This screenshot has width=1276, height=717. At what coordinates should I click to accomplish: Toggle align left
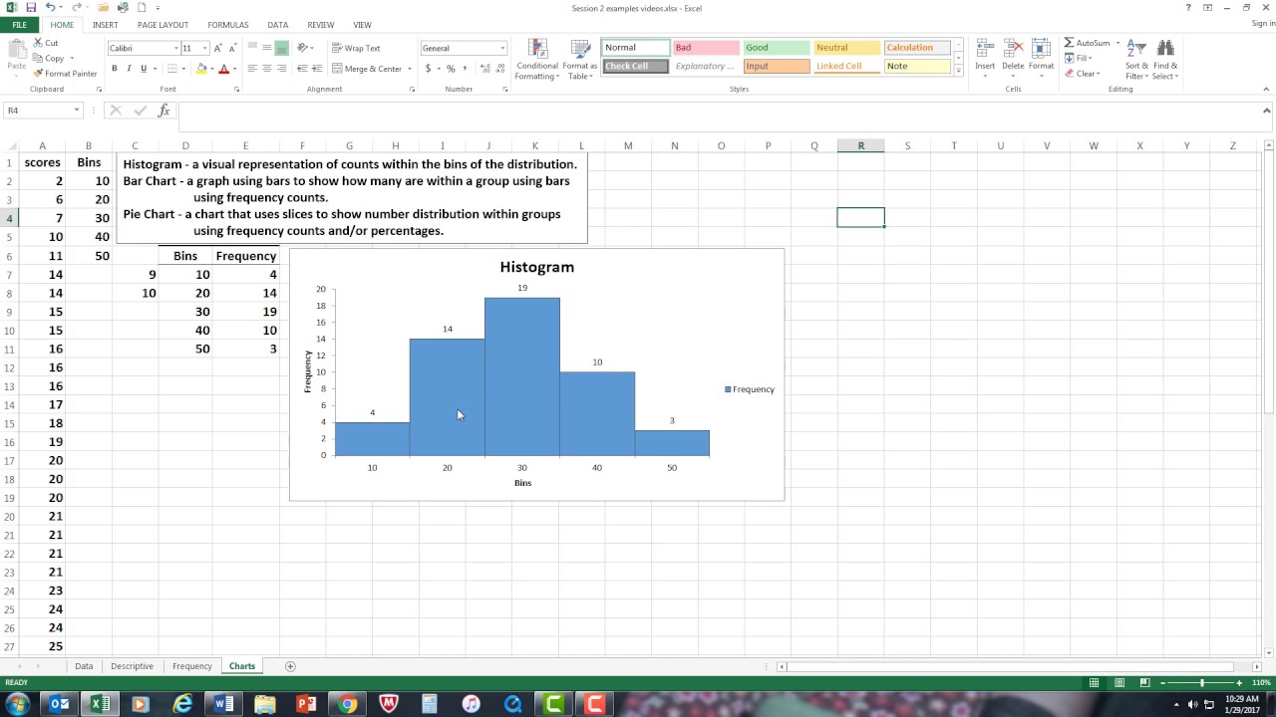tap(252, 69)
